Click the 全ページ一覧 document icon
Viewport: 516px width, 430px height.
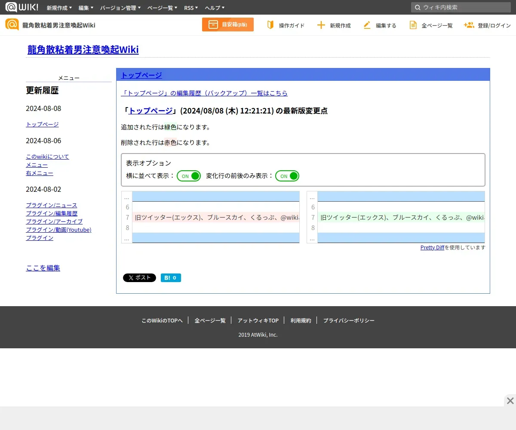(413, 25)
